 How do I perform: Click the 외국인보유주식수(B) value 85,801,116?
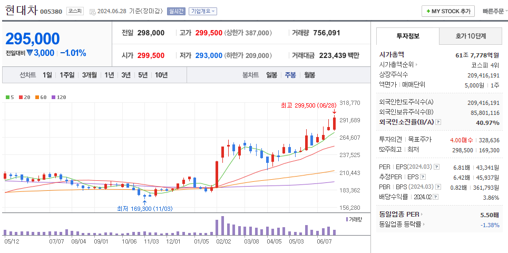click(485, 113)
